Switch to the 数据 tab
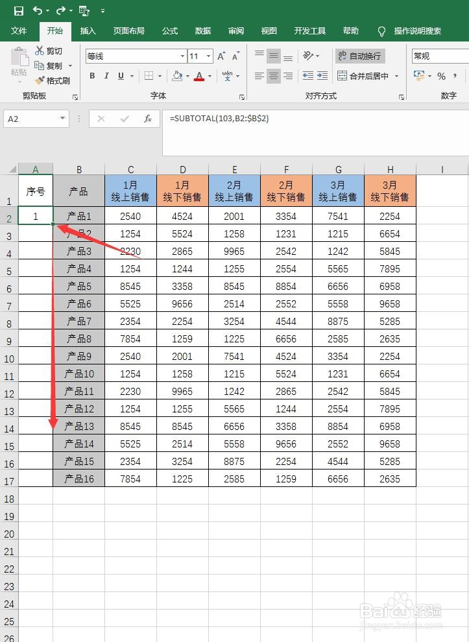 point(203,30)
